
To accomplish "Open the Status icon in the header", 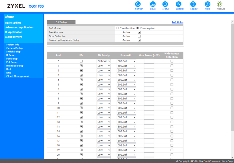I will (165, 4).
